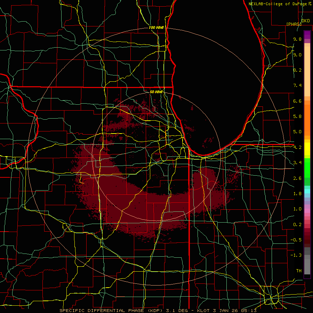Click the pink segment of the color bar
Screen dimensions: 313x313
pyautogui.click(x=307, y=211)
